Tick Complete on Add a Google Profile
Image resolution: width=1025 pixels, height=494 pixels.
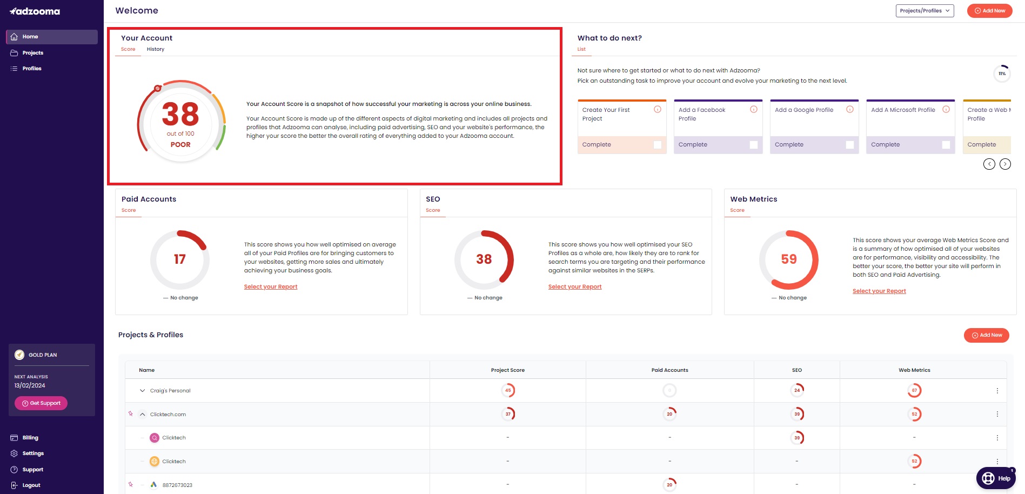850,145
